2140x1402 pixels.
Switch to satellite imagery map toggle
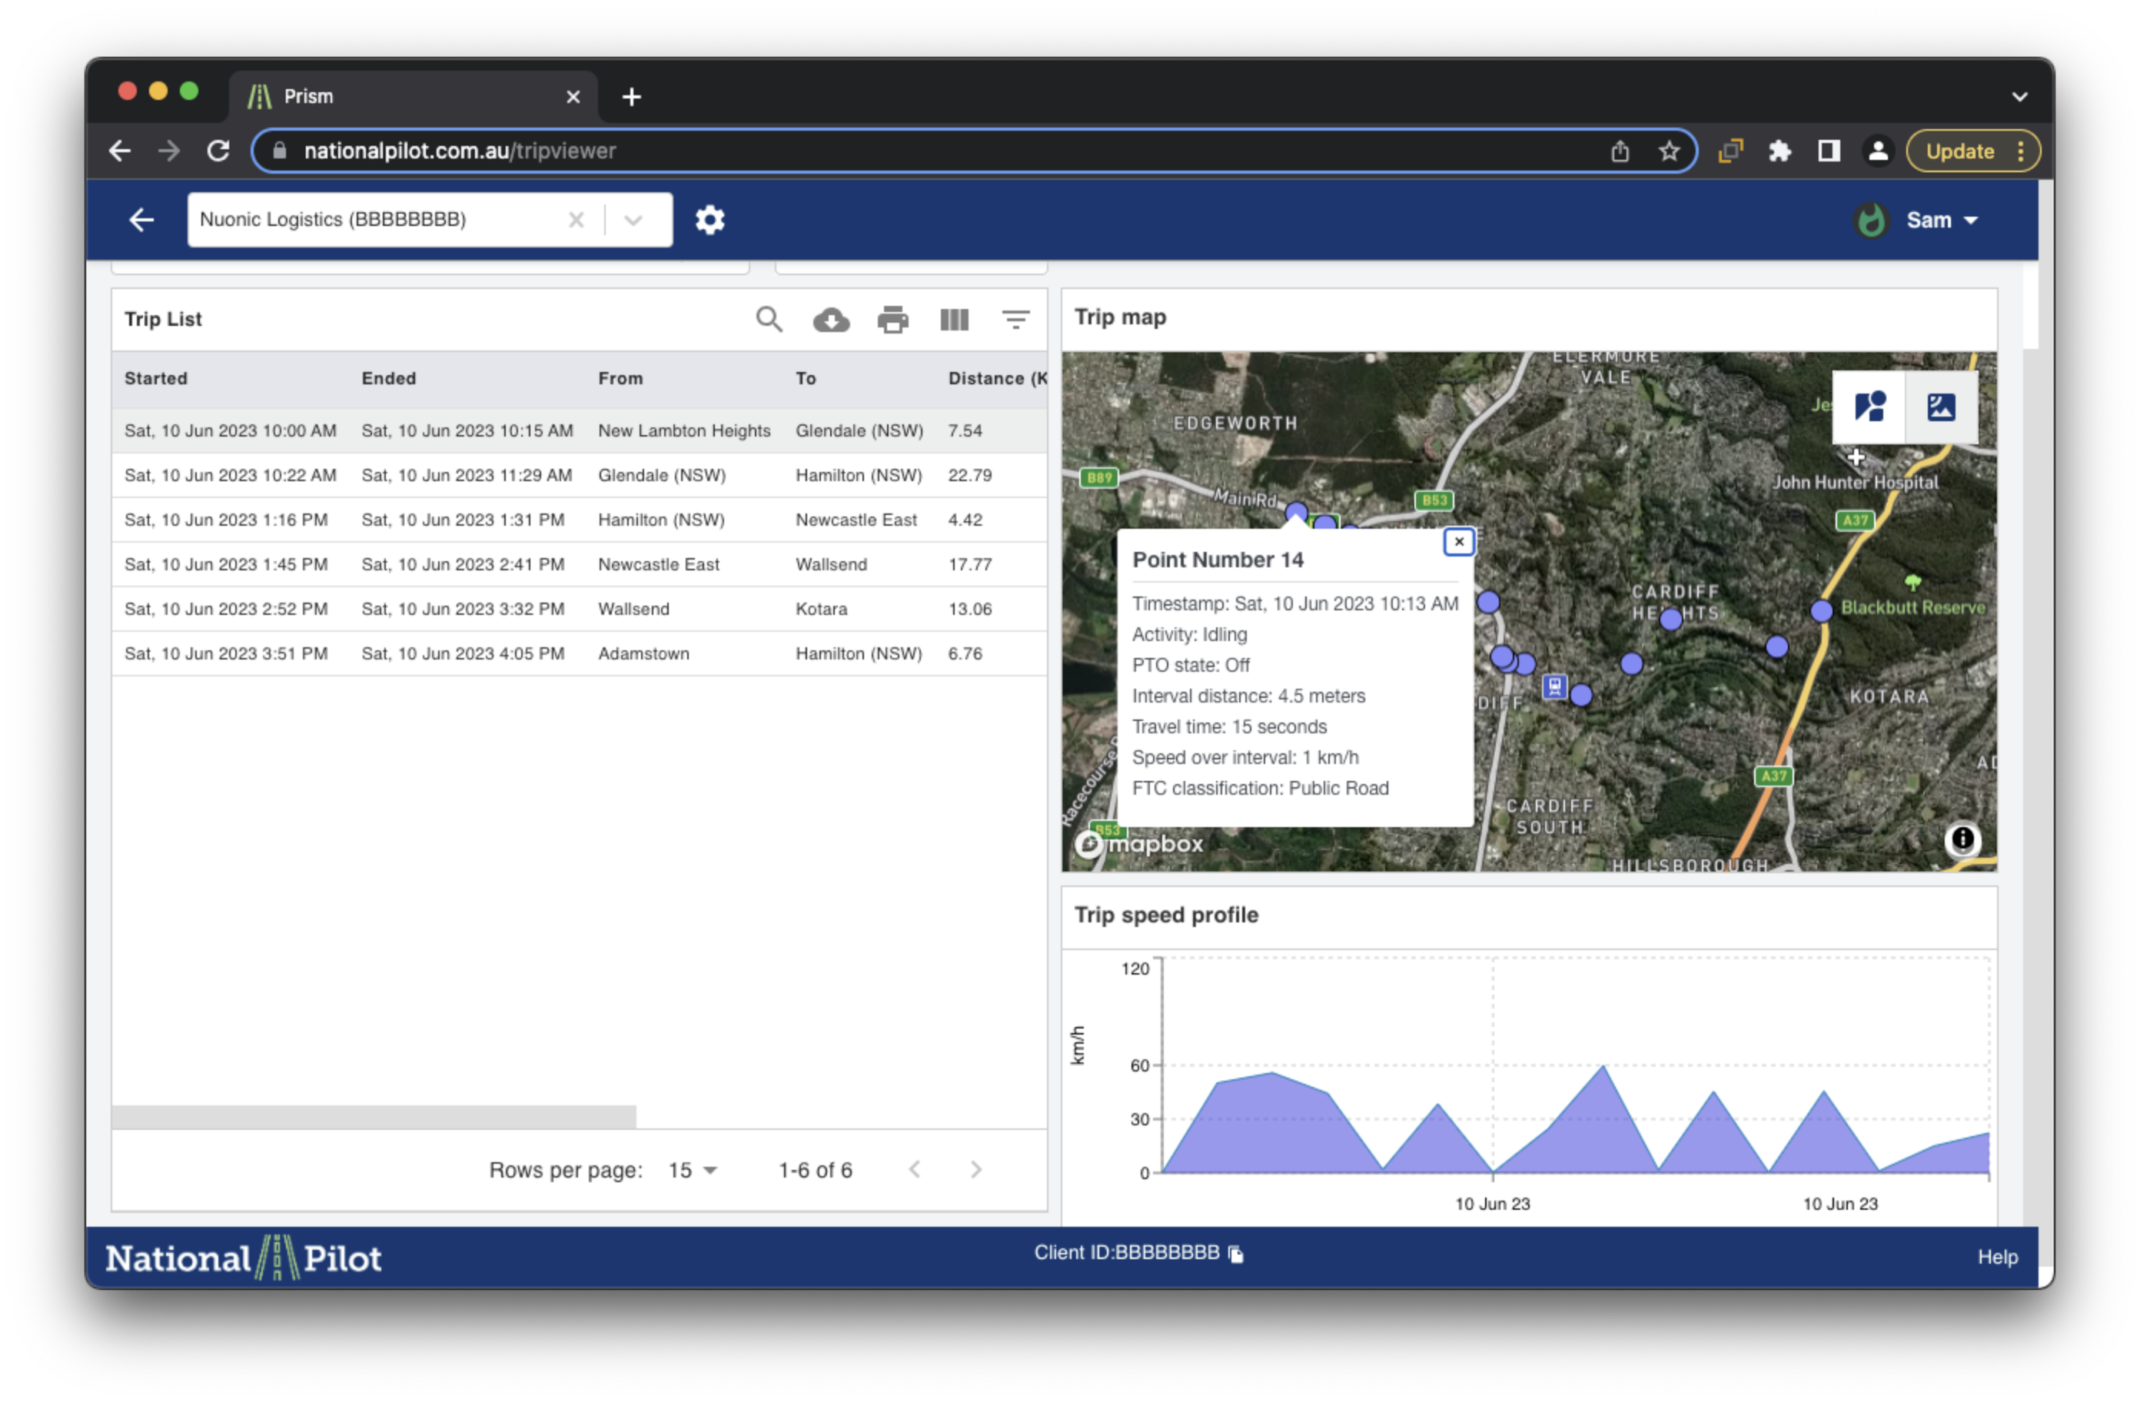coord(1940,407)
